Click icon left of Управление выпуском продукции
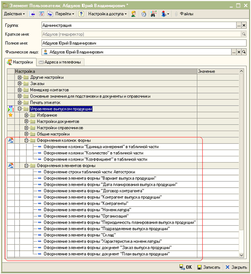251x274 pixels. coord(11,109)
